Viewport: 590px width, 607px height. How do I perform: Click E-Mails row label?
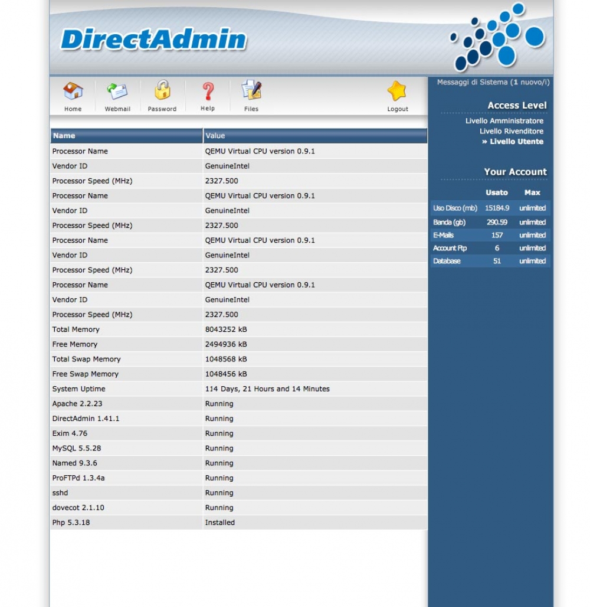click(443, 236)
